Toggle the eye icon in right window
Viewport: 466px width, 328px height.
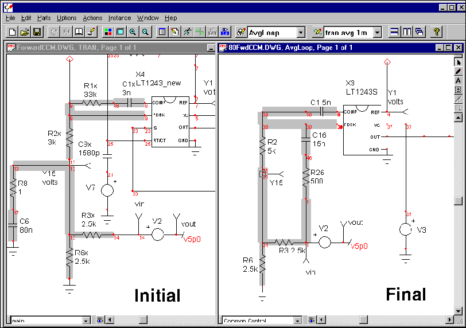(x=311, y=320)
